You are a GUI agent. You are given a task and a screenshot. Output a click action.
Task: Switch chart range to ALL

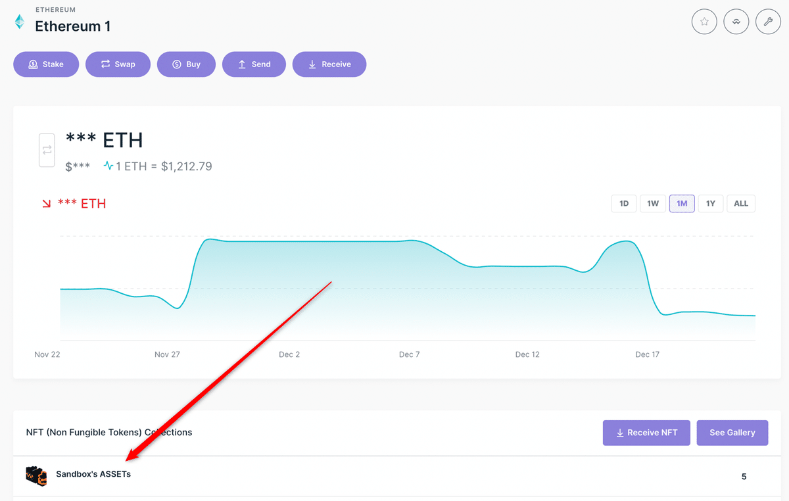pos(741,204)
